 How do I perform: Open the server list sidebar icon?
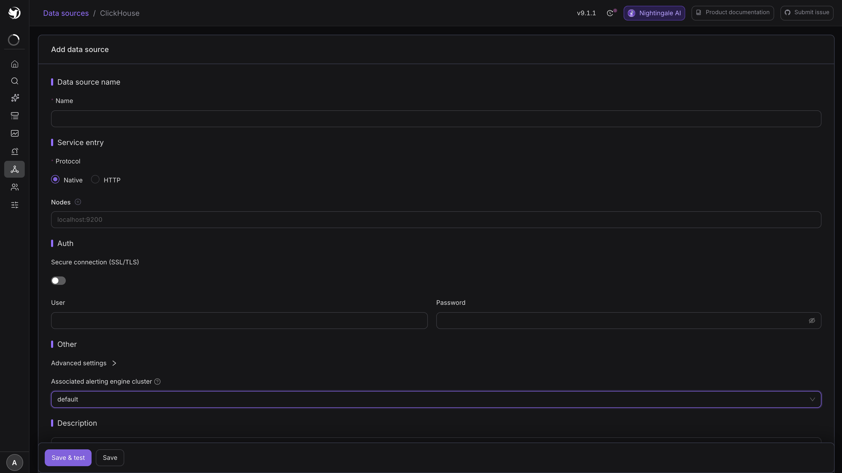(15, 116)
